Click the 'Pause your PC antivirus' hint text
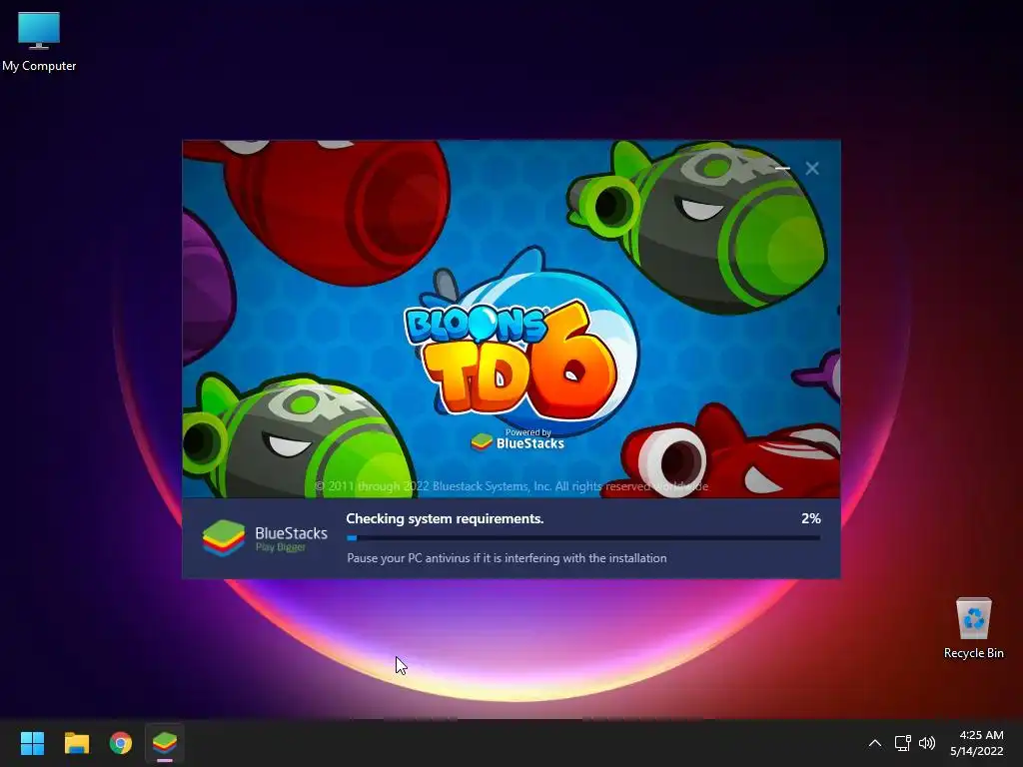This screenshot has height=767, width=1023. (x=507, y=558)
